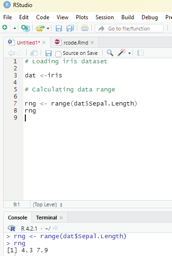Print the current file icon
The height and width of the screenshot is (256, 172).
pos(85,28)
